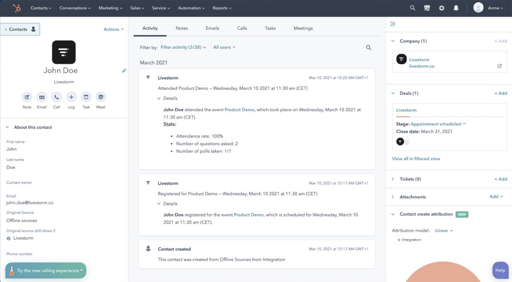The image size is (512, 282).
Task: Open the Filter activity (3/28) dropdown
Action: click(x=183, y=47)
